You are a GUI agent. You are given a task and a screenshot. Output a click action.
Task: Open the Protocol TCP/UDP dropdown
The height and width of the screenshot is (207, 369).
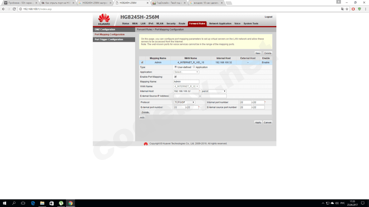[184, 102]
